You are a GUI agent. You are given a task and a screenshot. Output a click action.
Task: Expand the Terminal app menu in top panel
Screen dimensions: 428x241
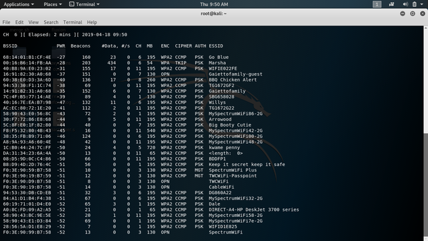point(84,4)
